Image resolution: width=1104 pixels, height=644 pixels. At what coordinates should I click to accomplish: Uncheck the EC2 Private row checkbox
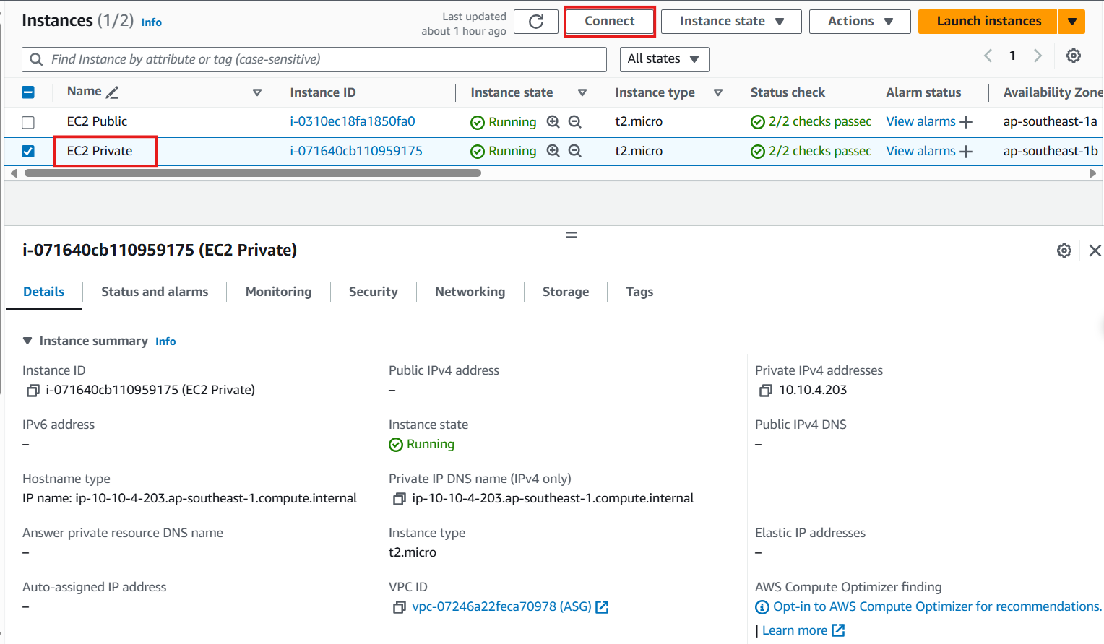(x=28, y=151)
